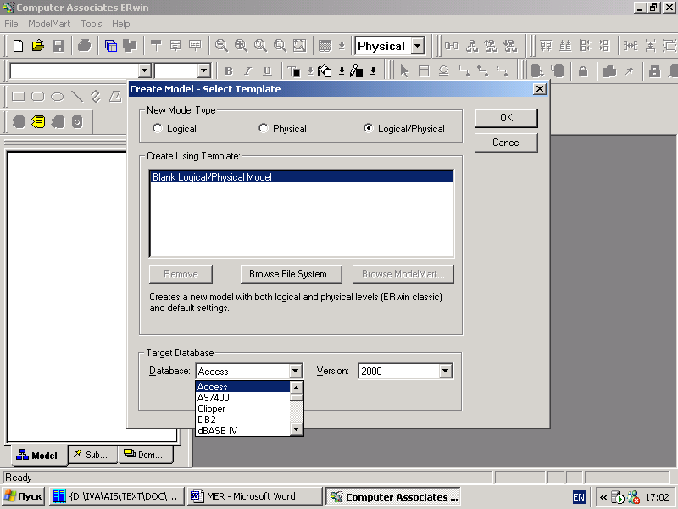The image size is (678, 509).
Task: Collapse the Database dropdown arrow
Action: coord(295,371)
